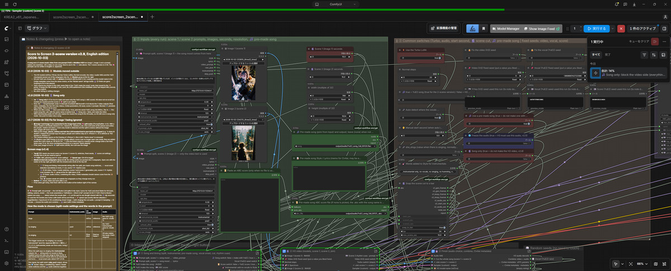Click キューをクリア link
The width and height of the screenshot is (671, 271).
click(x=639, y=41)
